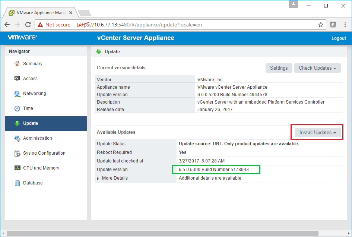Open the Install Updates dropdown
352x237 pixels.
318,133
